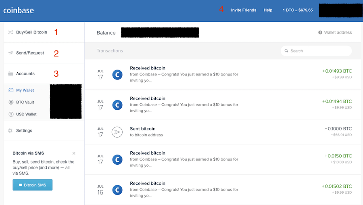Open the Help link
The width and height of the screenshot is (363, 205).
[268, 10]
